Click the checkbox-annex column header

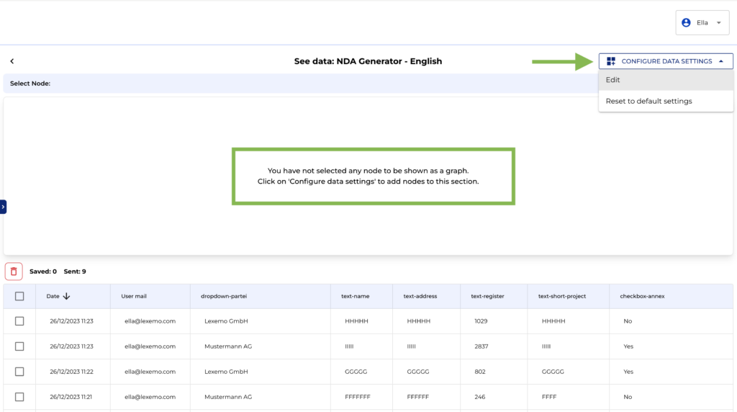pos(642,296)
